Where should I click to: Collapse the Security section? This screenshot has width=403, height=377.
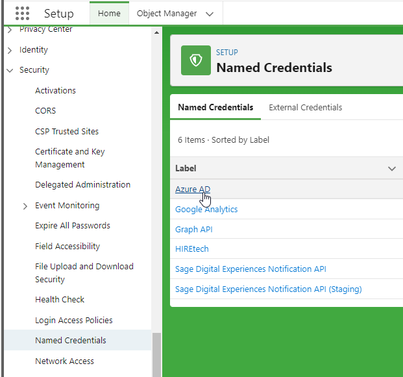pyautogui.click(x=10, y=70)
